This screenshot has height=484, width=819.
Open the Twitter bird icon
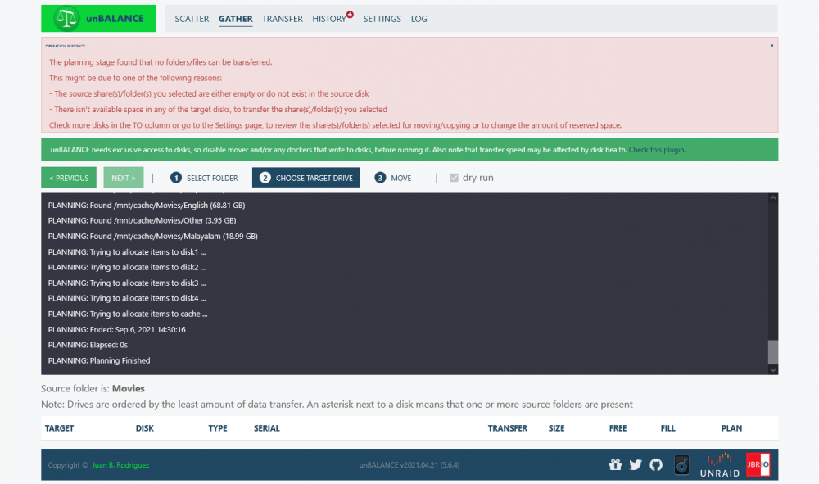(x=636, y=464)
